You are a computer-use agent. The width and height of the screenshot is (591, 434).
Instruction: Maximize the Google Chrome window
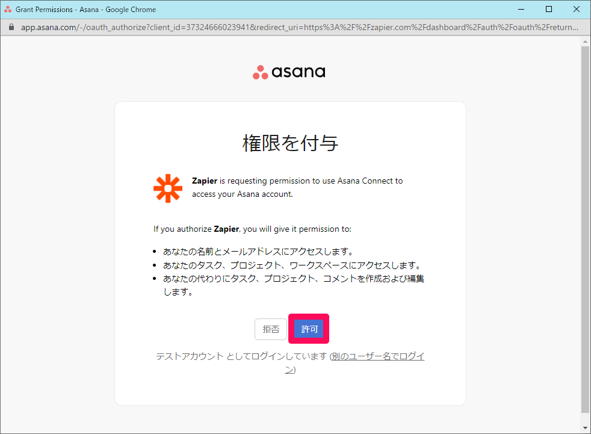point(549,9)
